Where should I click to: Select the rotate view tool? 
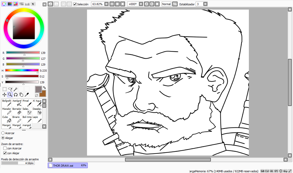(x=16, y=95)
